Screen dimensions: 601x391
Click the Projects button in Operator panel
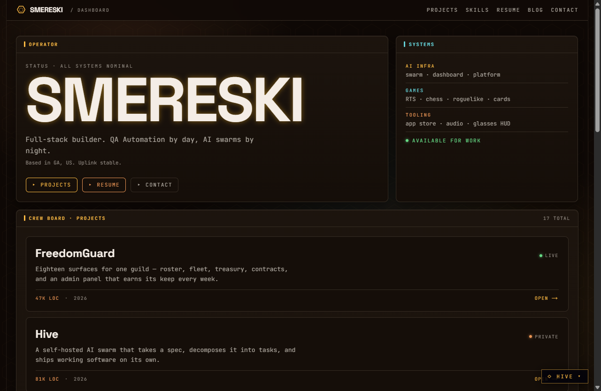coord(52,185)
